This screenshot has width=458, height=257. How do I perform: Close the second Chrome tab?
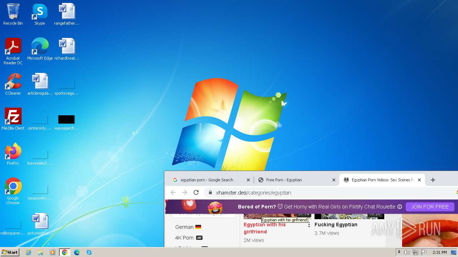[x=334, y=180]
